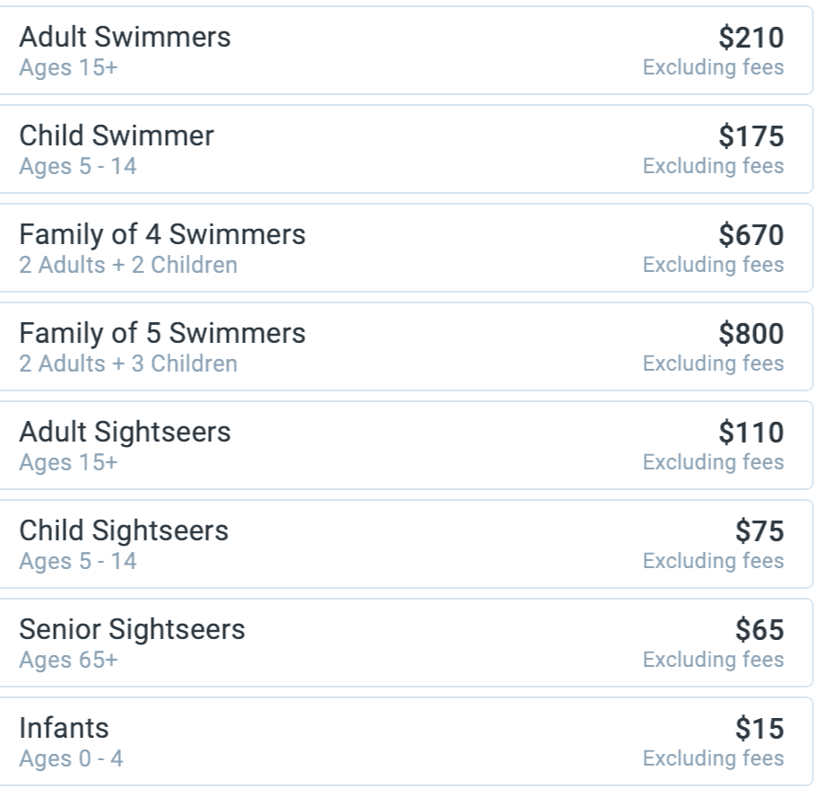Click the $15 Infants price
825x797 pixels.
(x=759, y=729)
